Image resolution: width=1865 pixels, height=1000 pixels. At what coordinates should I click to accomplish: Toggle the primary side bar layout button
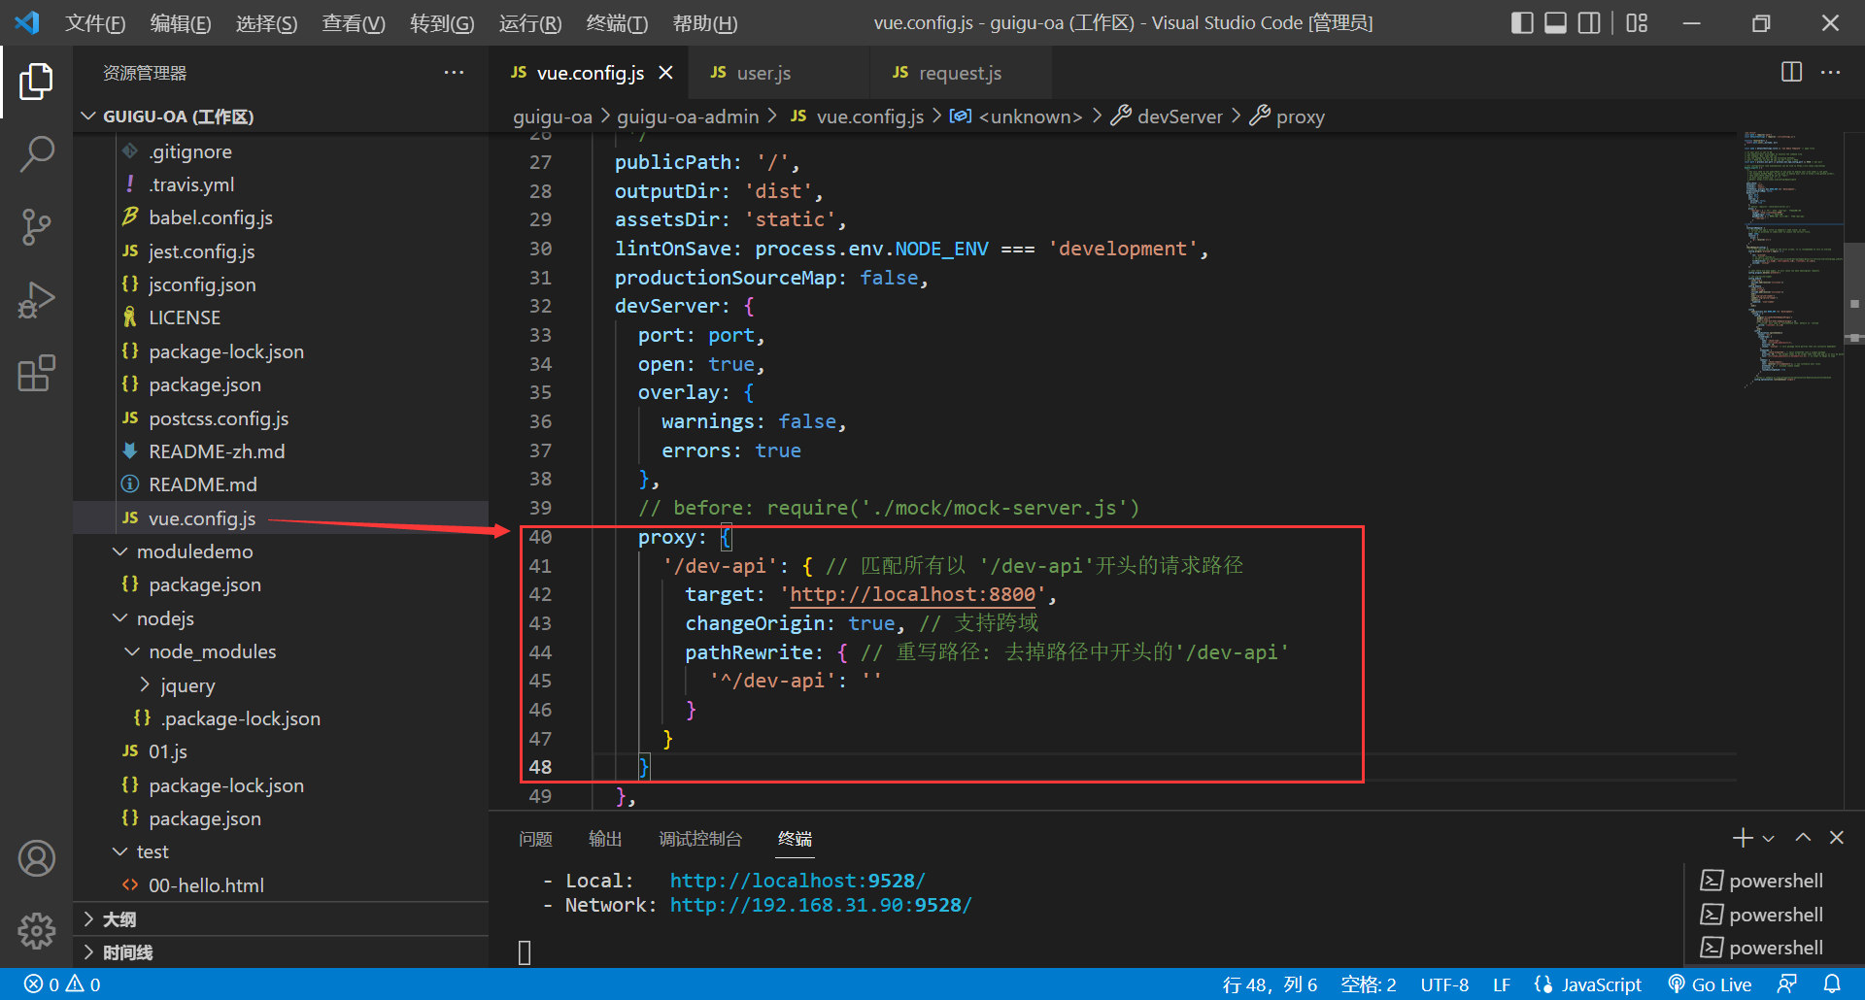(1522, 22)
